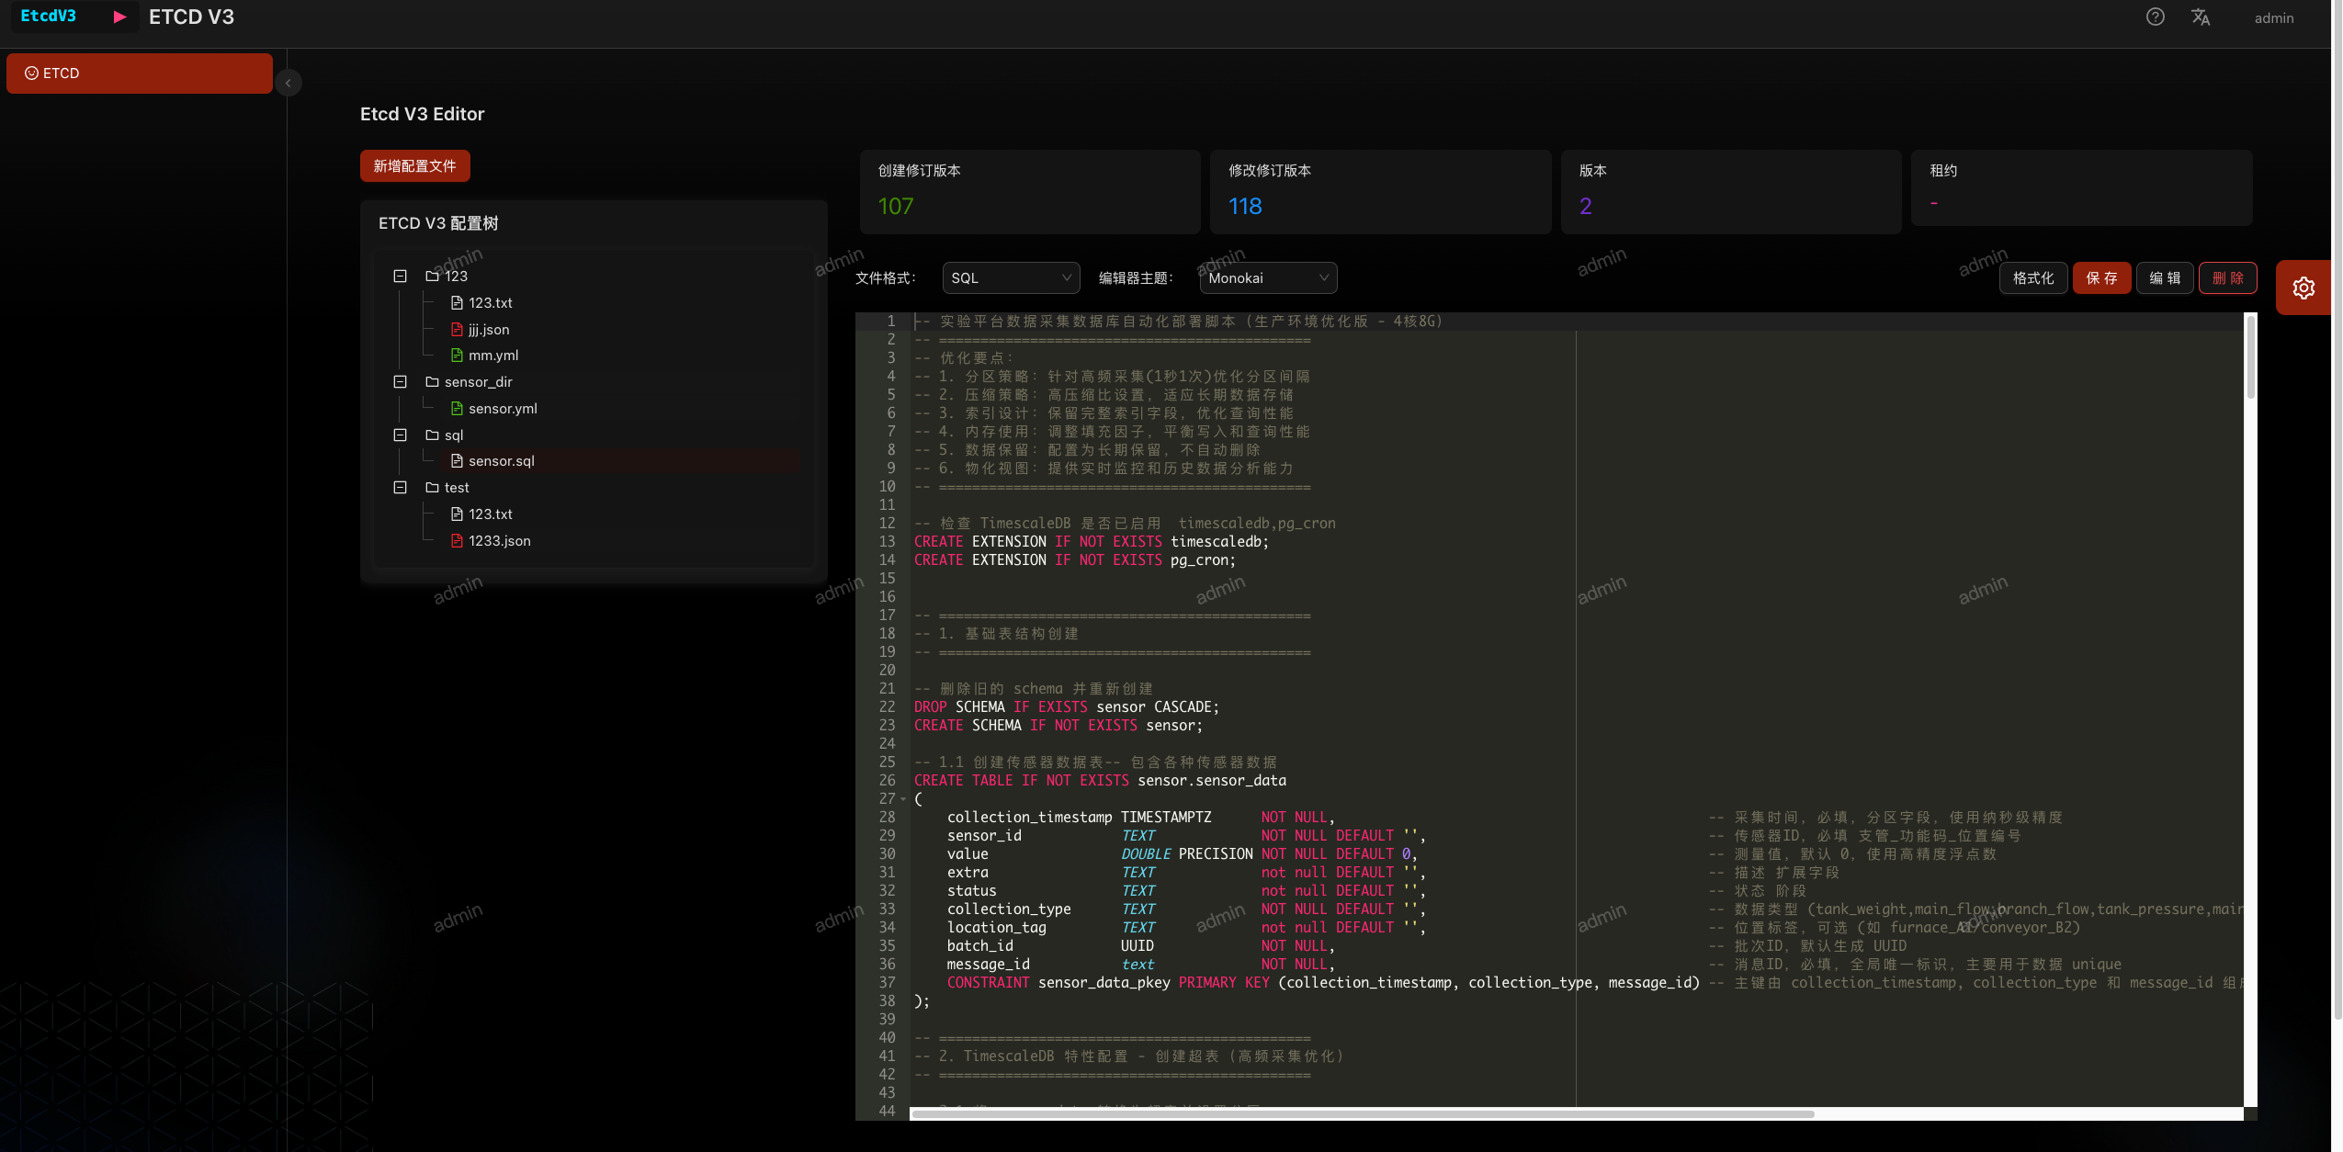This screenshot has width=2343, height=1152.
Task: Click the 创建修订版本 value 107
Action: [x=896, y=206]
